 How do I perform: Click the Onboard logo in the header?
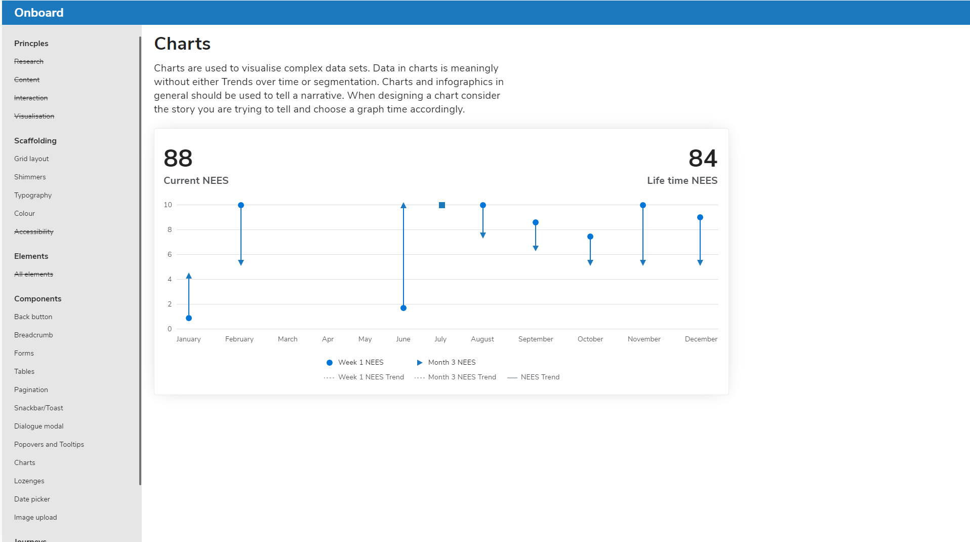(39, 13)
